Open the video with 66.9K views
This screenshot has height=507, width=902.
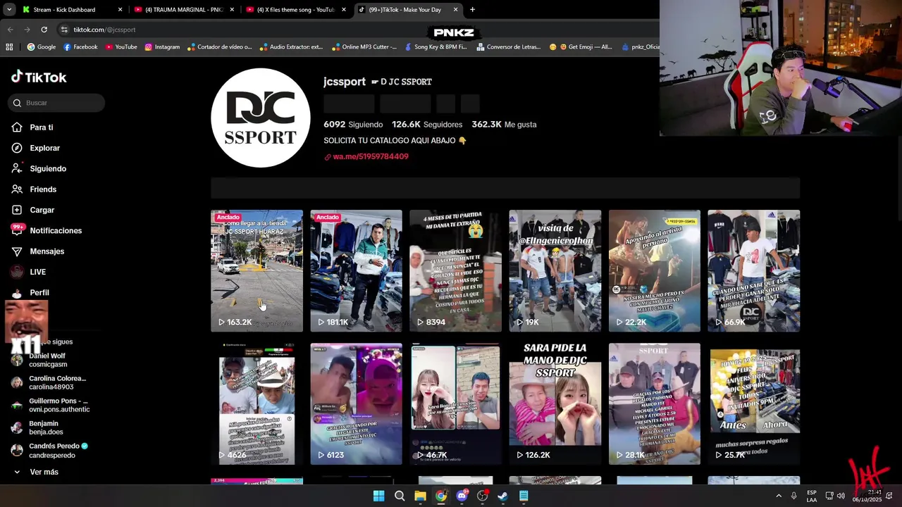(x=754, y=270)
